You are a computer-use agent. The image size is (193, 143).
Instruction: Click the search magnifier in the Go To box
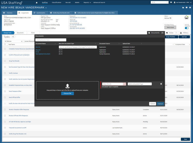[167, 2]
